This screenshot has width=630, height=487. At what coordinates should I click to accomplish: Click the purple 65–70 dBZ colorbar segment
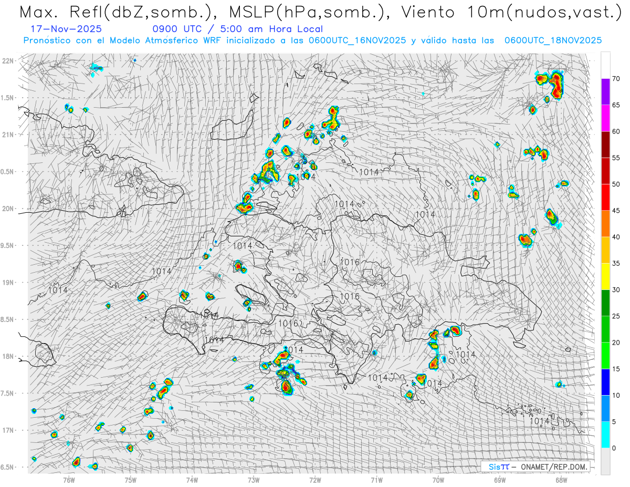click(605, 92)
